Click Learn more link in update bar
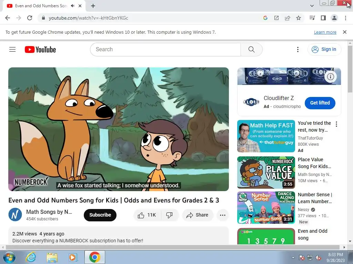The image size is (353, 264). 325,32
